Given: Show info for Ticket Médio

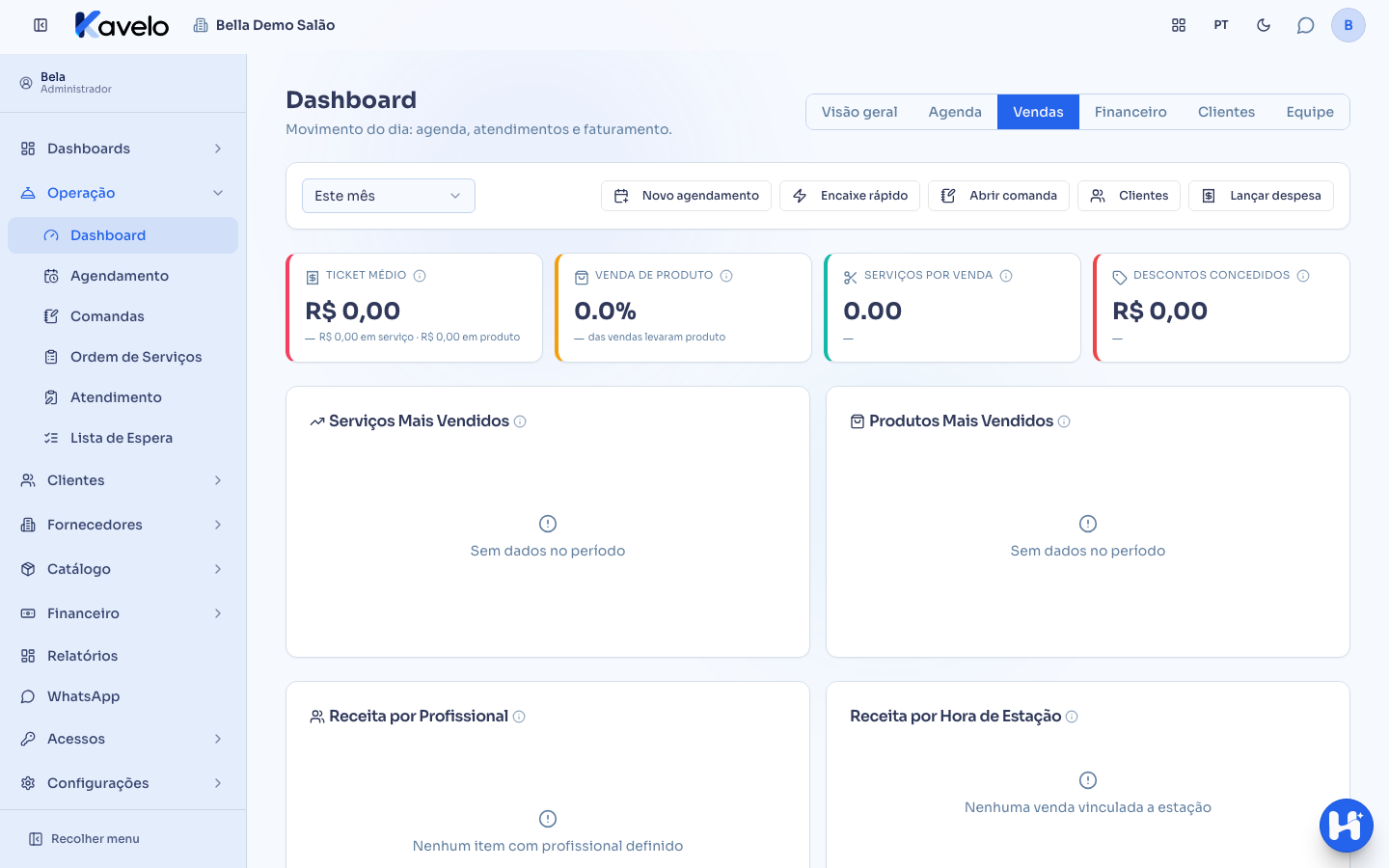Looking at the screenshot, I should 420,276.
